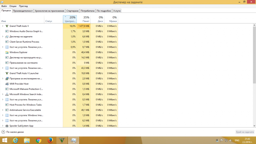Select the 49,1 МБ memory cell
This screenshot has height=144, width=256.
point(84,110)
